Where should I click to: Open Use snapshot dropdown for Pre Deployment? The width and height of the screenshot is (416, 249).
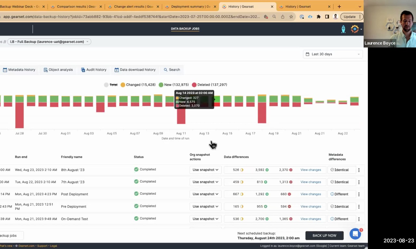pos(205,207)
